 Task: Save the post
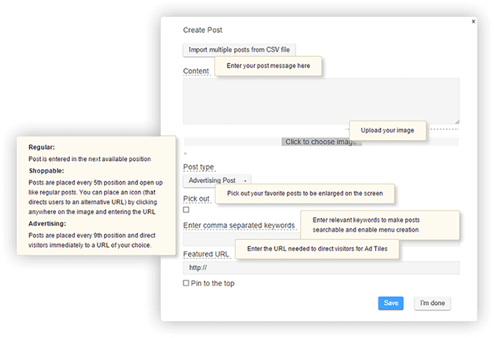point(390,303)
